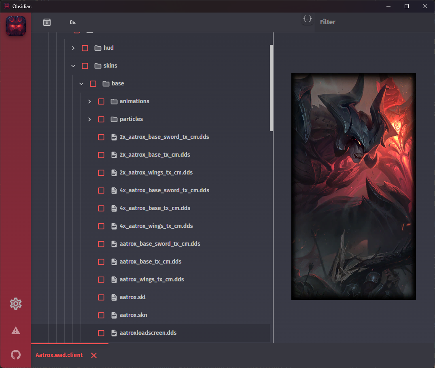The image size is (435, 368).
Task: Open the warning triangle log icon
Action: click(16, 330)
